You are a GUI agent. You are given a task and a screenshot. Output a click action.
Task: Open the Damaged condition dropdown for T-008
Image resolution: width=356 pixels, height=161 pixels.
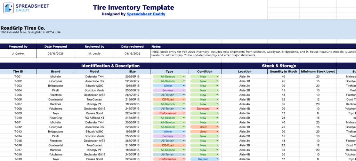[x=205, y=109]
